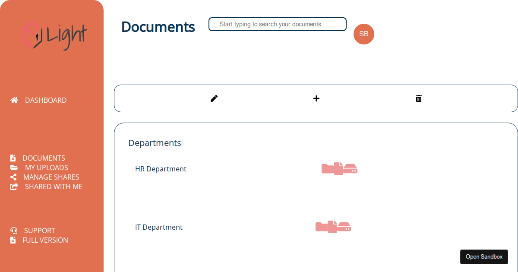Go to DOCUMENTS in the sidebar
518x272 pixels.
click(44, 158)
